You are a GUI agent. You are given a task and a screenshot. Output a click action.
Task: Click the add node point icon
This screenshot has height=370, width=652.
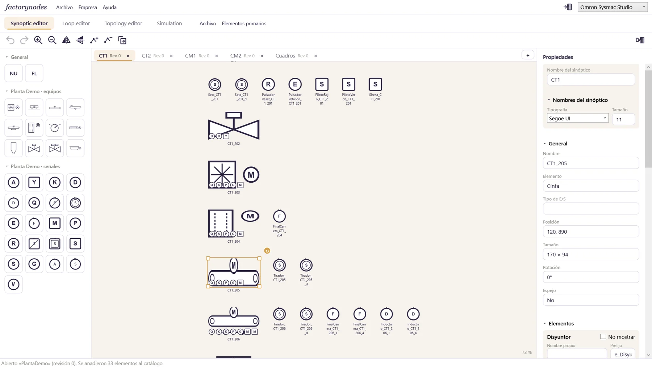click(x=94, y=40)
